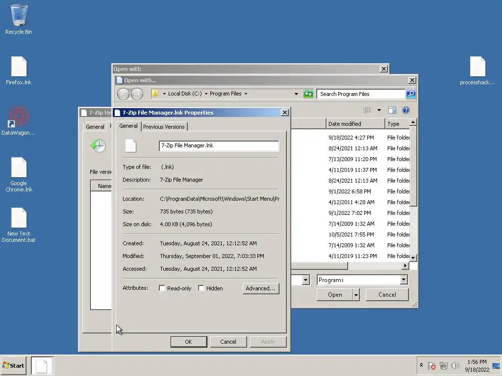This screenshot has height=376, width=502.
Task: Open the Advanced attributes button
Action: [x=261, y=288]
